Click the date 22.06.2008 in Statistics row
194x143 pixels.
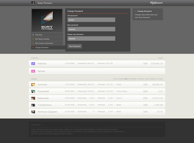[70, 63]
